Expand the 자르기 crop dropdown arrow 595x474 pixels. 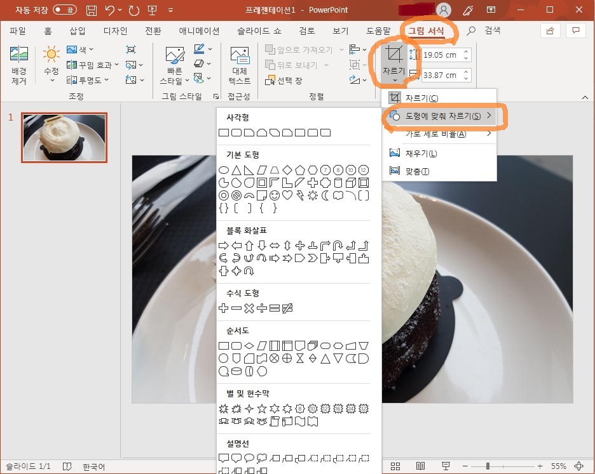[x=394, y=80]
